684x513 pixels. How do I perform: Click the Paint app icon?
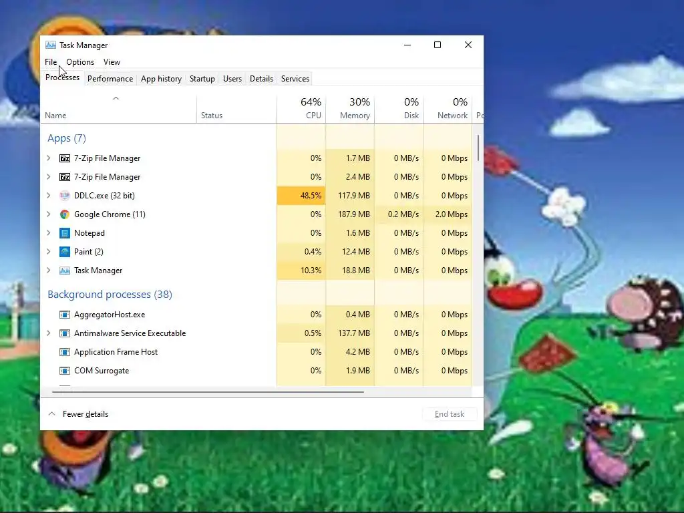click(x=65, y=252)
